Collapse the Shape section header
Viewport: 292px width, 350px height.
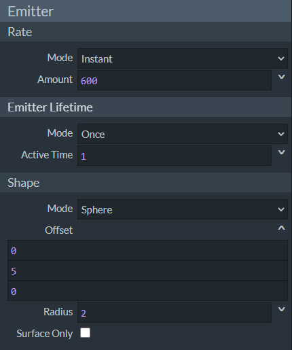pos(146,183)
